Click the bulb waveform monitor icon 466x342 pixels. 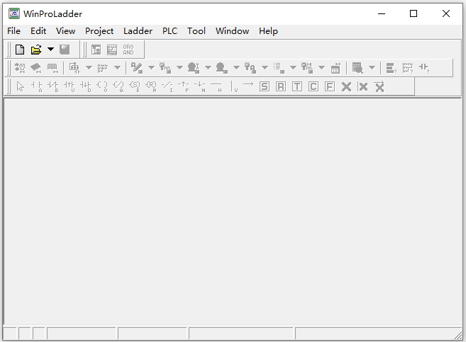[x=165, y=68]
